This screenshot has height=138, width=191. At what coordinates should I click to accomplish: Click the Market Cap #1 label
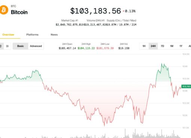70,21
